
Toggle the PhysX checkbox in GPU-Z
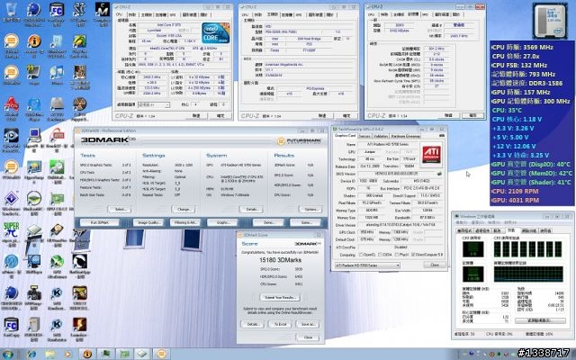coord(395,255)
